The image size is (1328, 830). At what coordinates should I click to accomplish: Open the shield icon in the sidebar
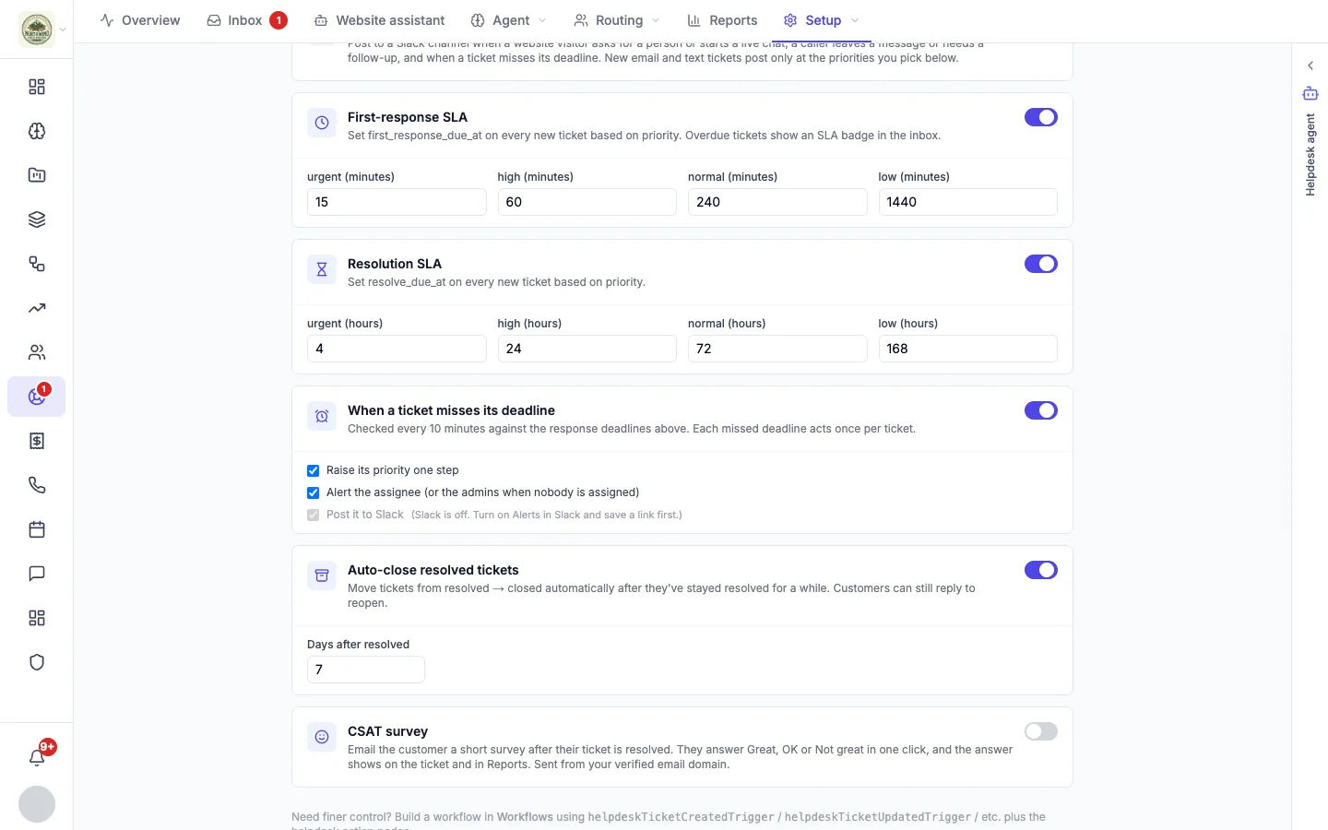37,662
